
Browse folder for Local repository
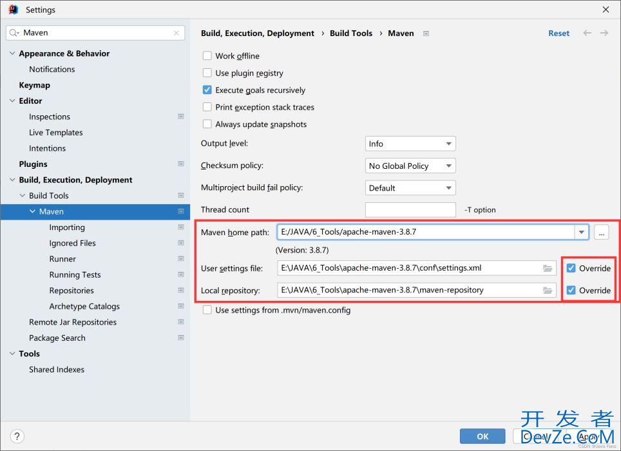[x=548, y=290]
